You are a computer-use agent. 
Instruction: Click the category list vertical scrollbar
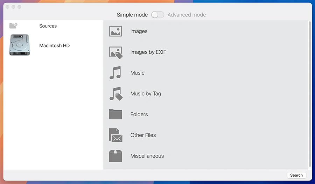309,94
